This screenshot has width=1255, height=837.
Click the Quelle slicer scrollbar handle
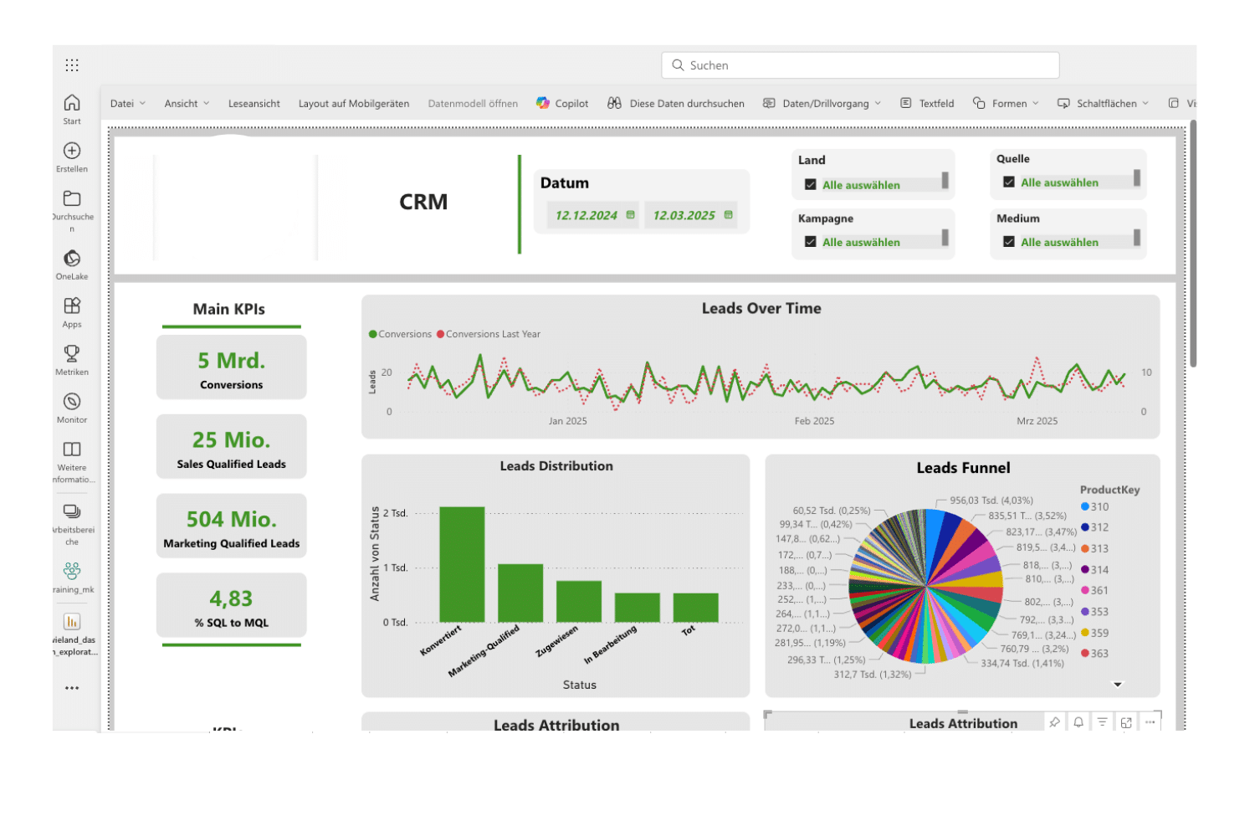[x=1137, y=177]
